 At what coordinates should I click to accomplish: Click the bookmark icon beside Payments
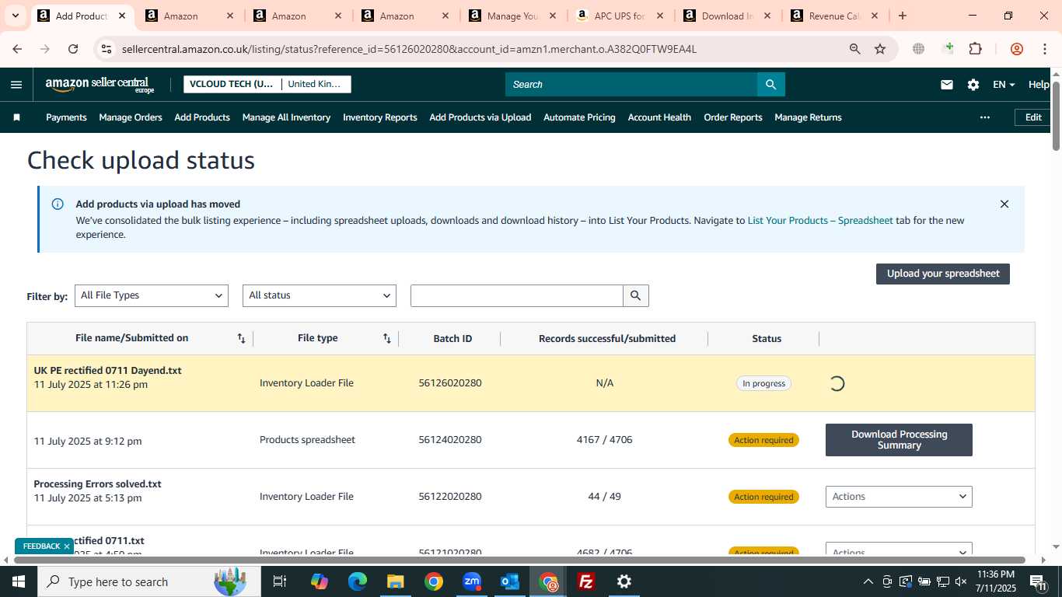coord(17,117)
